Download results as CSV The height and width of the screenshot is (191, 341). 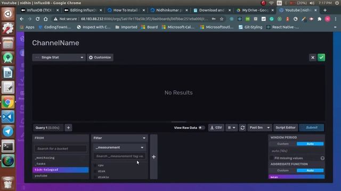pos(216,128)
